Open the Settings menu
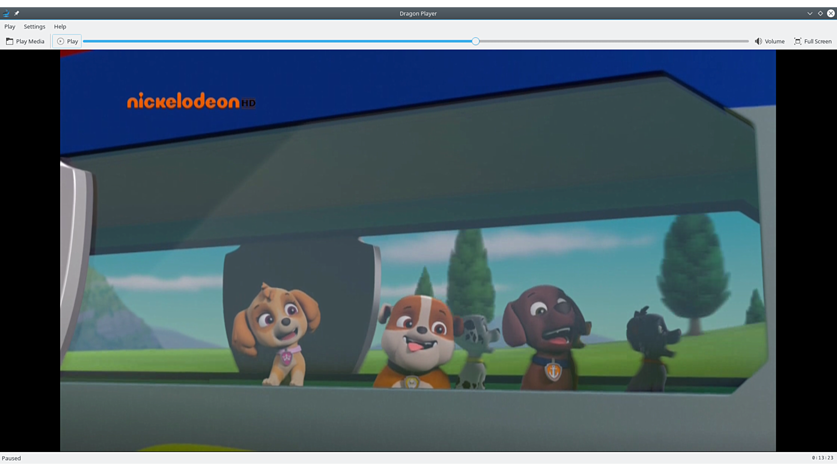The width and height of the screenshot is (837, 471). pyautogui.click(x=35, y=27)
